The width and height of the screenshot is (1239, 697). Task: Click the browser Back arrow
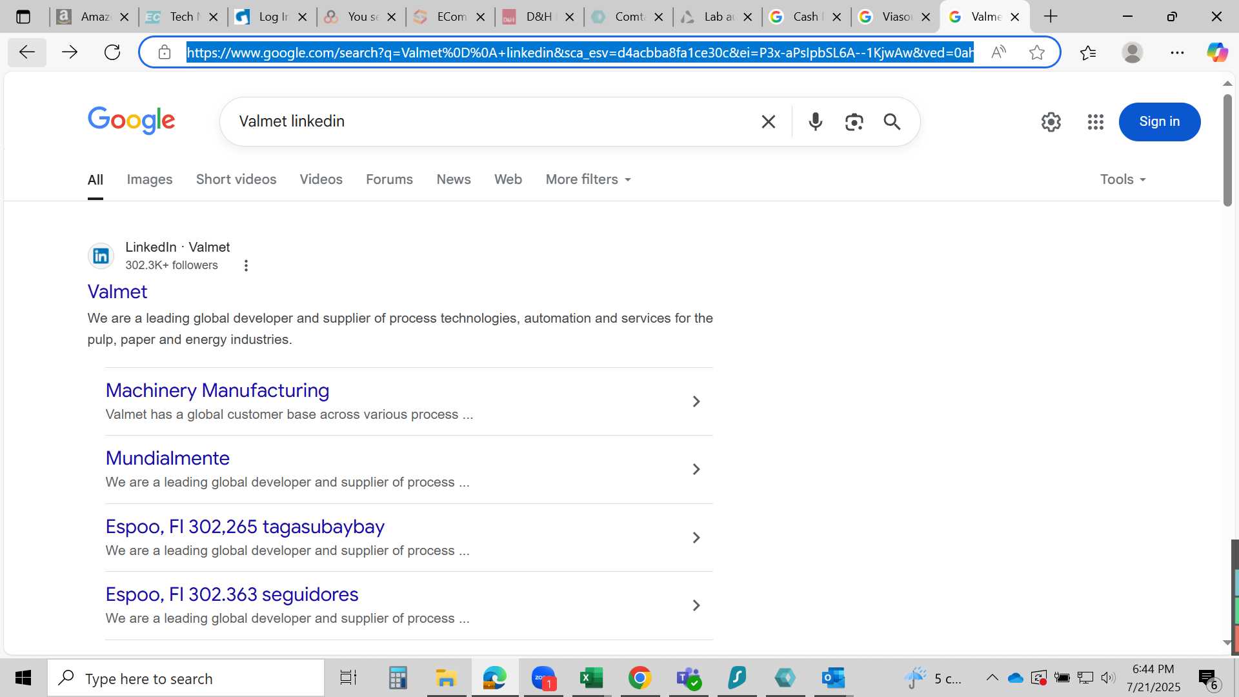point(26,52)
